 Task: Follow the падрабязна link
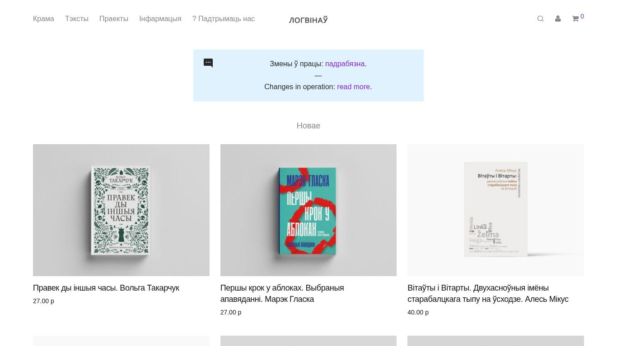point(345,64)
